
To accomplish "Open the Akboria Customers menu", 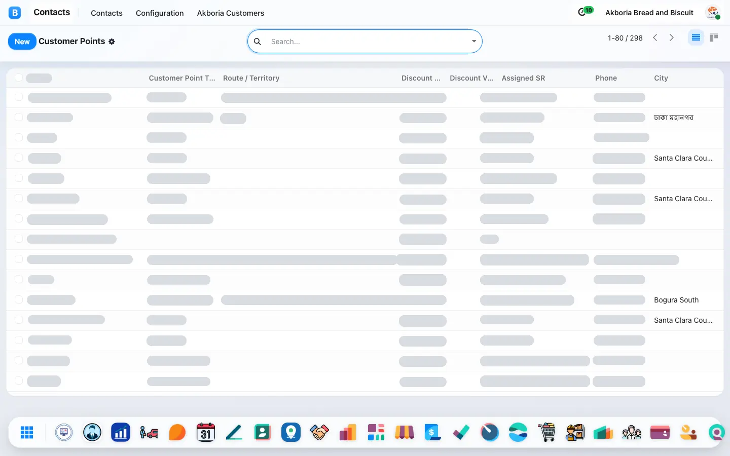I will [231, 13].
